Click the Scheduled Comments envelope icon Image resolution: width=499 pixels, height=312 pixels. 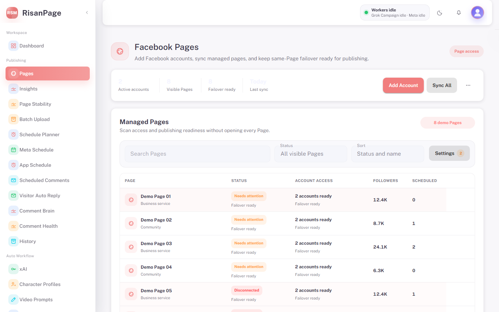[x=14, y=180]
